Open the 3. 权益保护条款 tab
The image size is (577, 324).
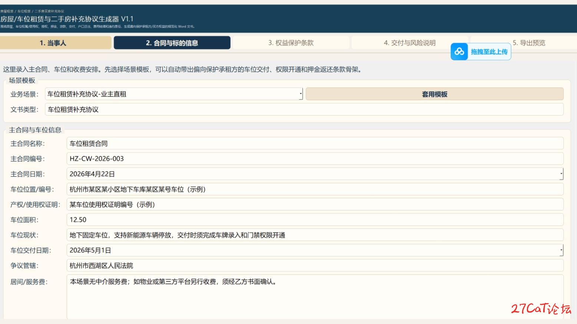pos(291,43)
